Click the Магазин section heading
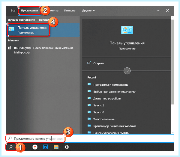The width and height of the screenshot is (180, 157). [13, 40]
